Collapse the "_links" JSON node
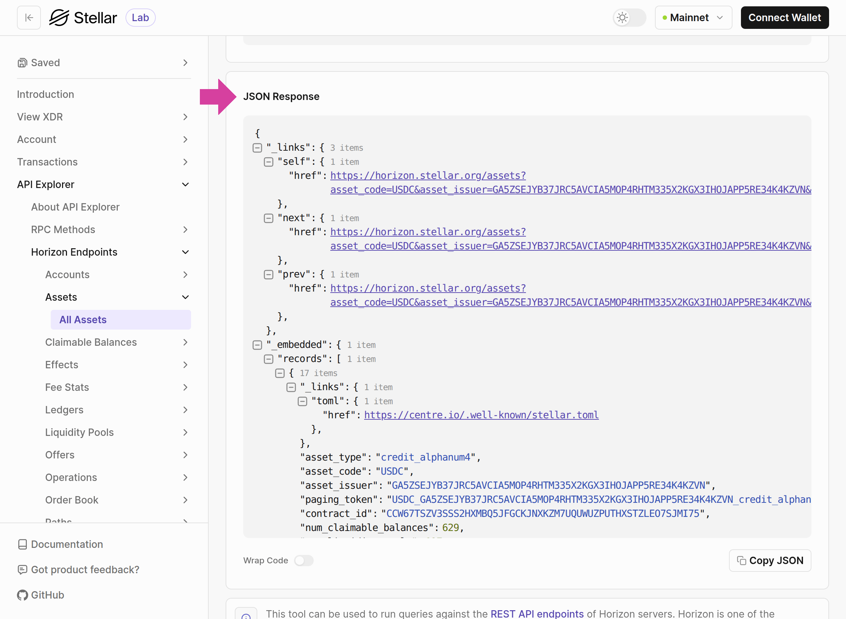 [x=257, y=148]
